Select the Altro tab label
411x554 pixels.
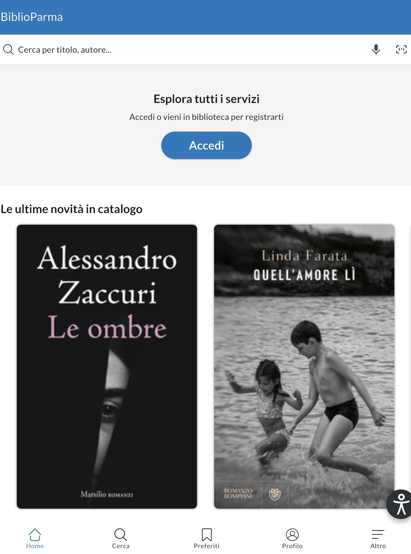tap(378, 546)
